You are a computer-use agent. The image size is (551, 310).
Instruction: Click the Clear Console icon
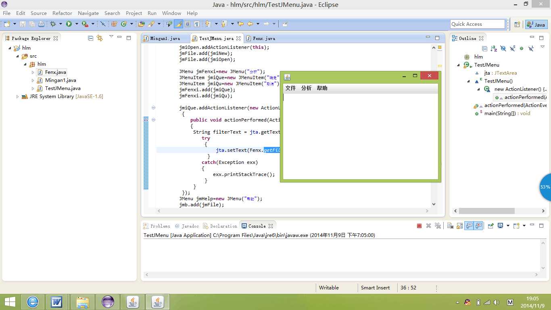(x=450, y=226)
